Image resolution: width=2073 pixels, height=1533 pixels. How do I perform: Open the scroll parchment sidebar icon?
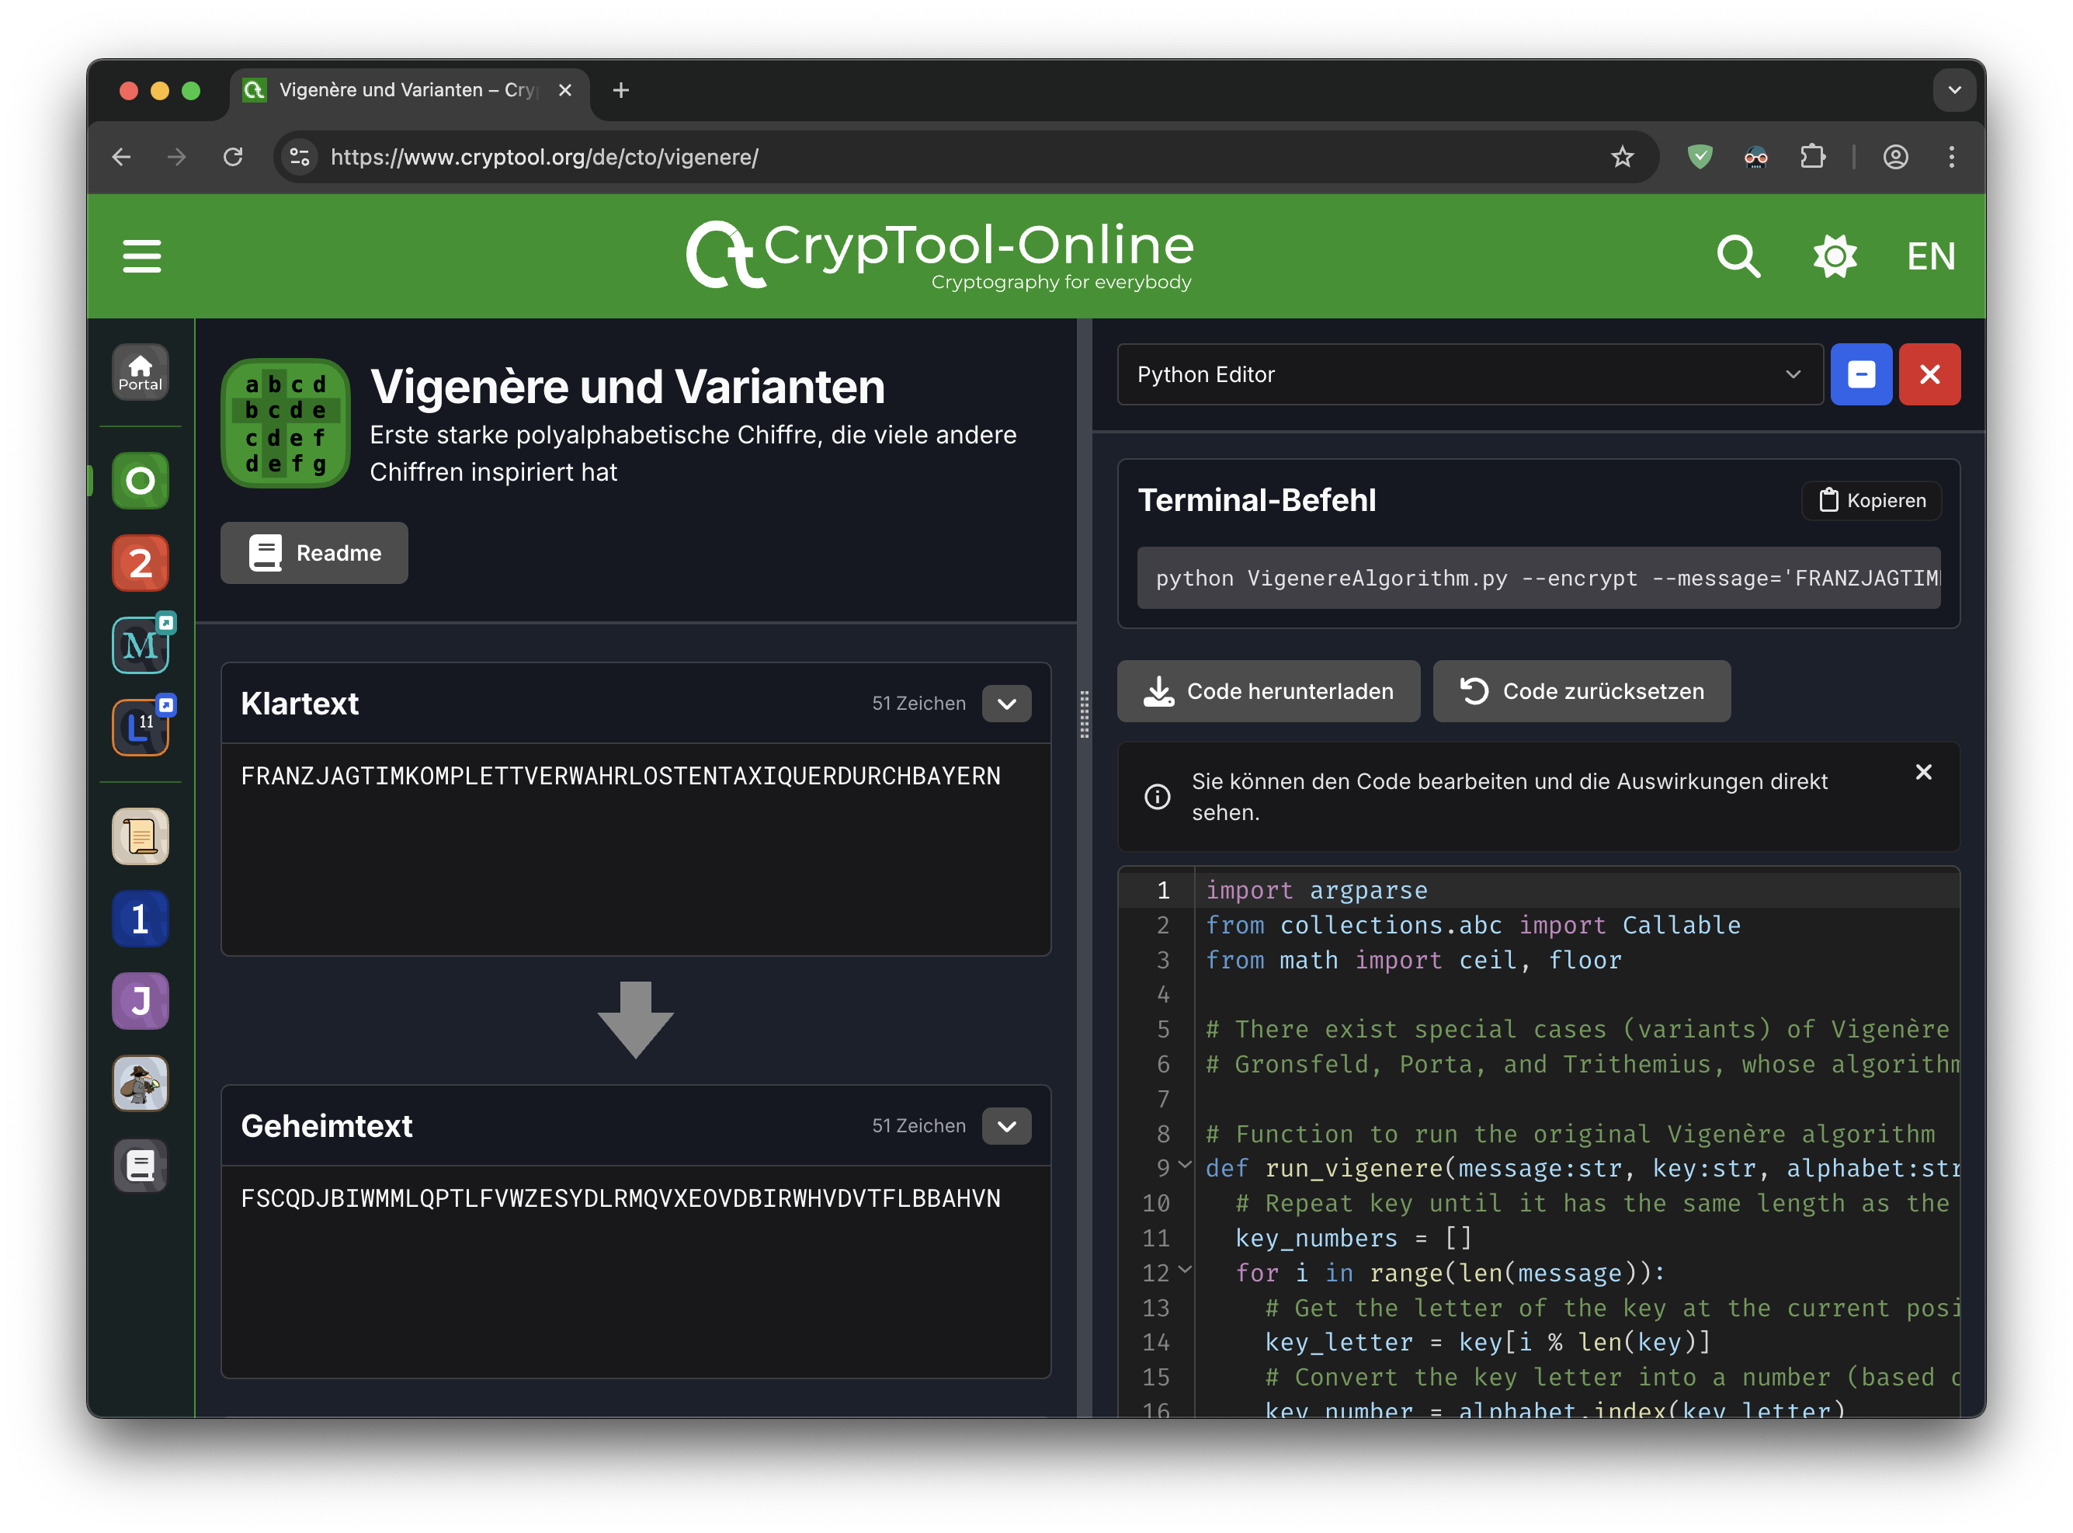point(140,837)
